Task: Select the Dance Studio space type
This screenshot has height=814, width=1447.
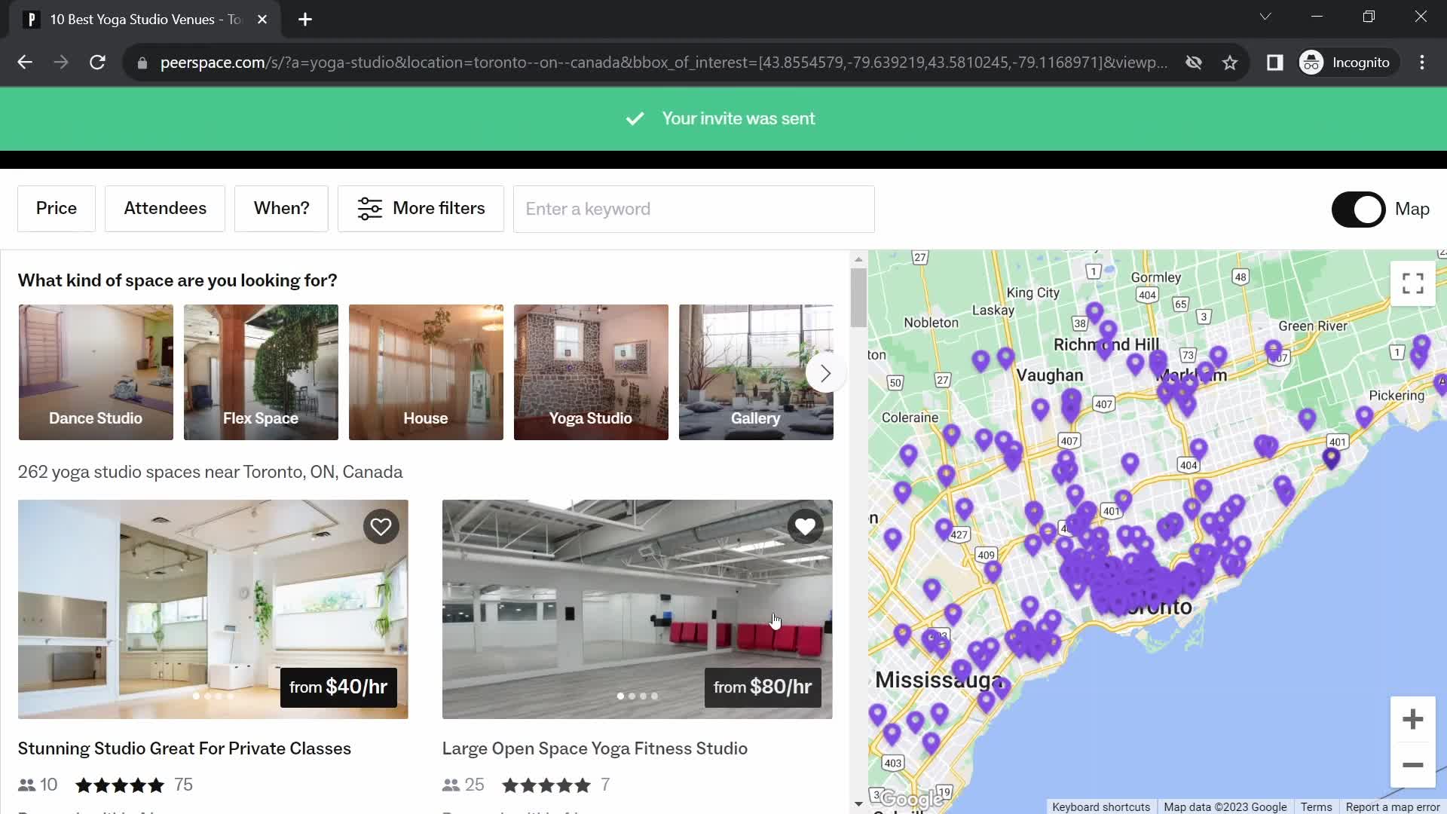Action: (96, 372)
